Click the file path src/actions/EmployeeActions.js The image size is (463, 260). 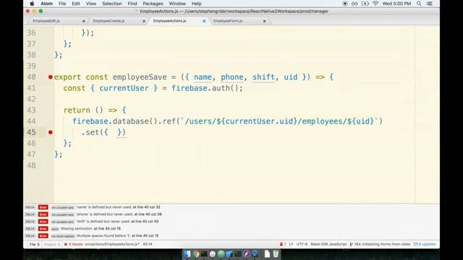(x=112, y=244)
